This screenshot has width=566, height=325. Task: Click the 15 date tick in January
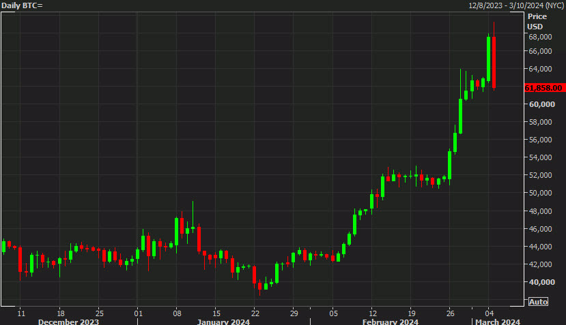[216, 313]
